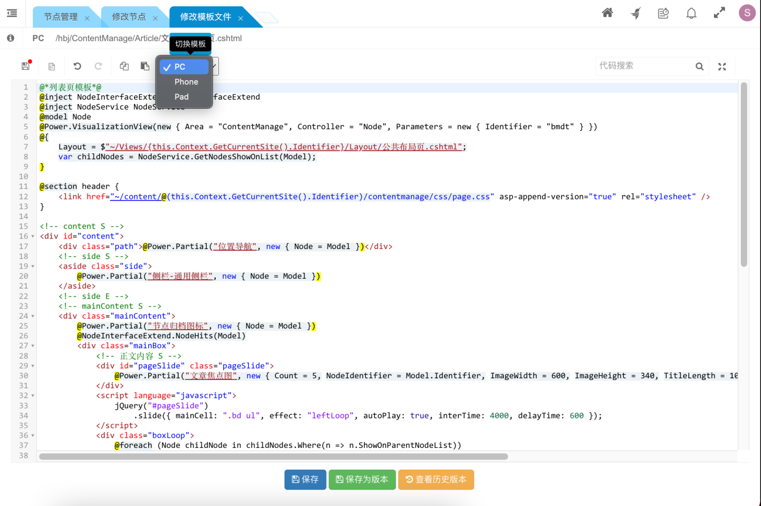The width and height of the screenshot is (761, 506).
Task: Click into the 代码搜索 search field
Action: pyautogui.click(x=644, y=66)
